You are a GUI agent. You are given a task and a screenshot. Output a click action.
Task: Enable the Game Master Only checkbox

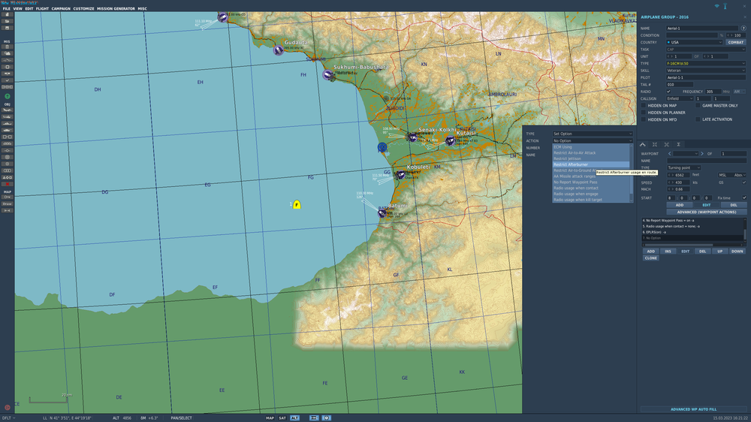[698, 105]
